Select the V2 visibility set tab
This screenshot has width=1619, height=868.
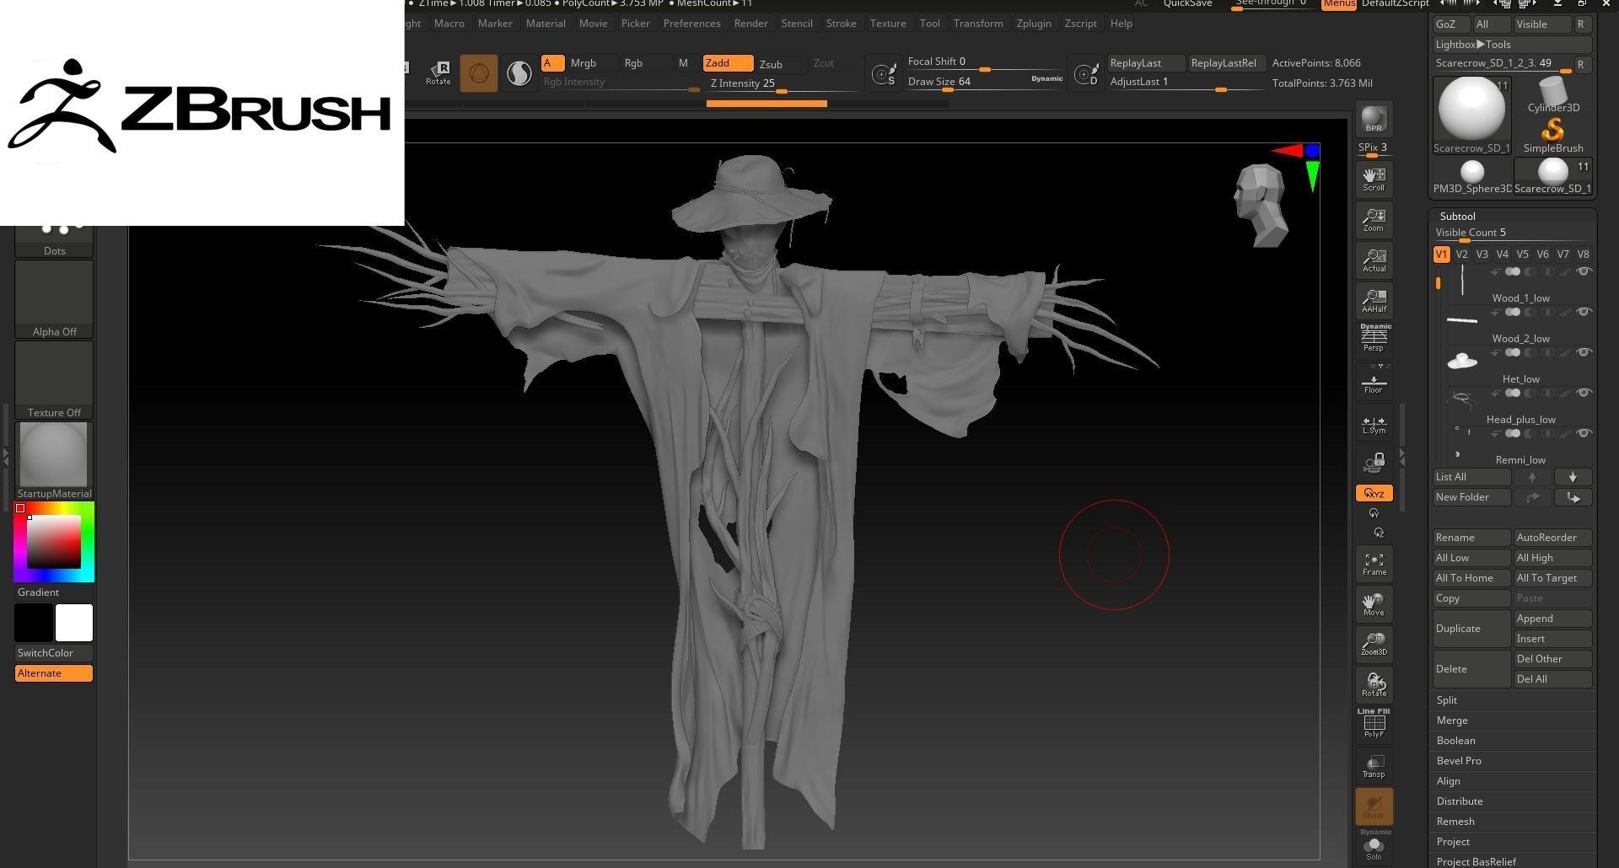click(x=1461, y=255)
